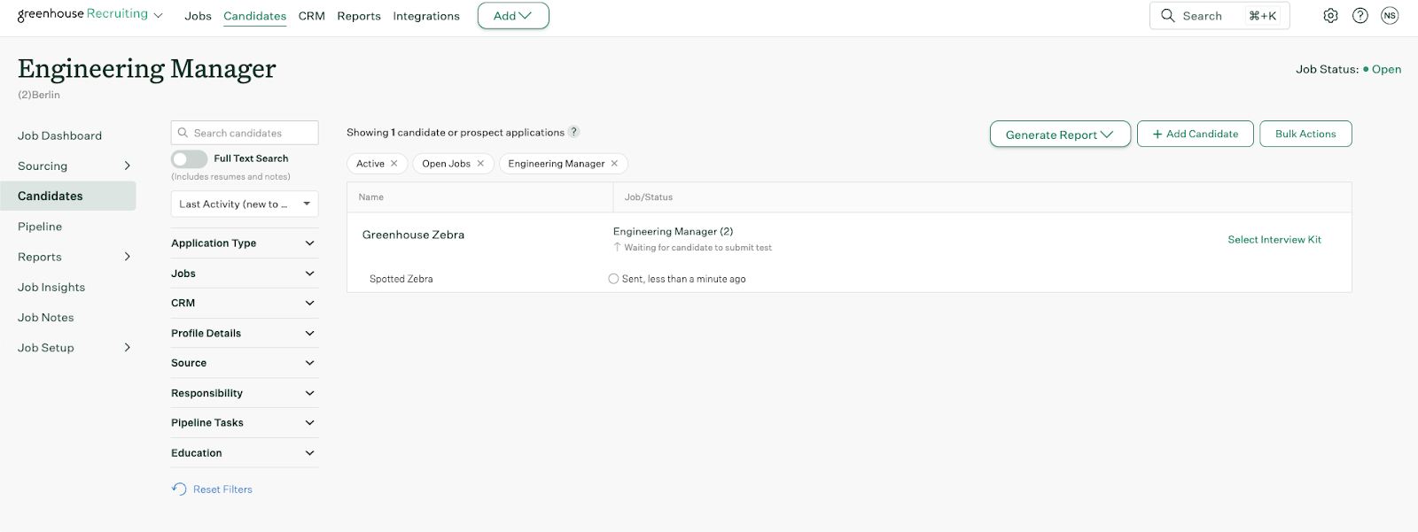
Task: Click the Engineering Manager page heading
Action: point(147,68)
